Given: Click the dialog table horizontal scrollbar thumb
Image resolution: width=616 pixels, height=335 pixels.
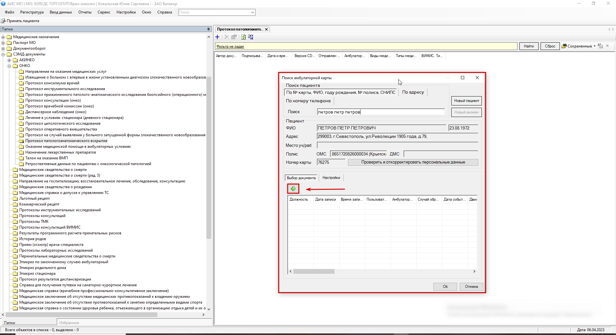Looking at the screenshot, I should (x=314, y=272).
